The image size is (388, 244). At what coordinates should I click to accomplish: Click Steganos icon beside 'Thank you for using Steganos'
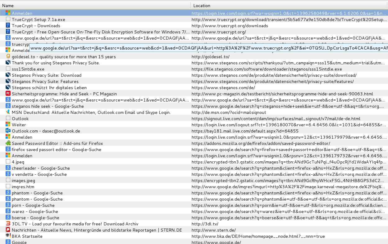tap(8, 63)
